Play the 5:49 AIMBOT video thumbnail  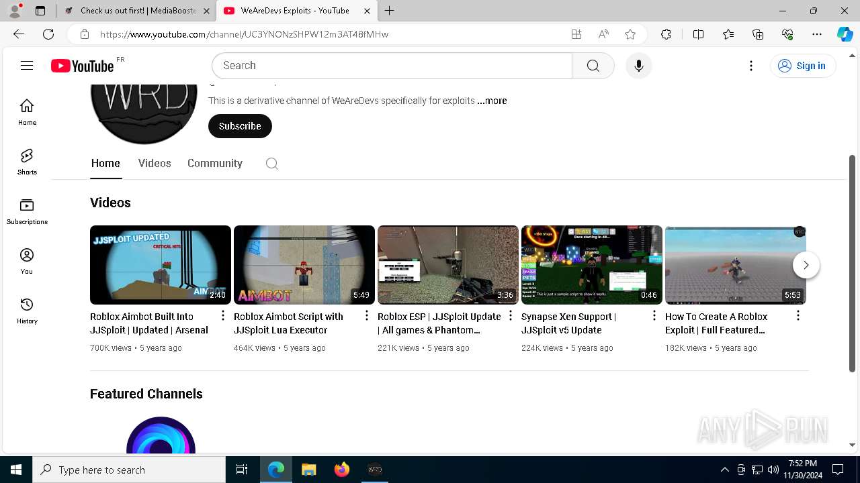coord(304,265)
